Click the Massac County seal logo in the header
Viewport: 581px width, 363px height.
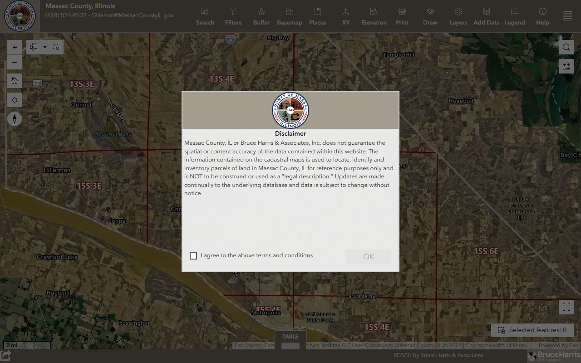tap(20, 16)
